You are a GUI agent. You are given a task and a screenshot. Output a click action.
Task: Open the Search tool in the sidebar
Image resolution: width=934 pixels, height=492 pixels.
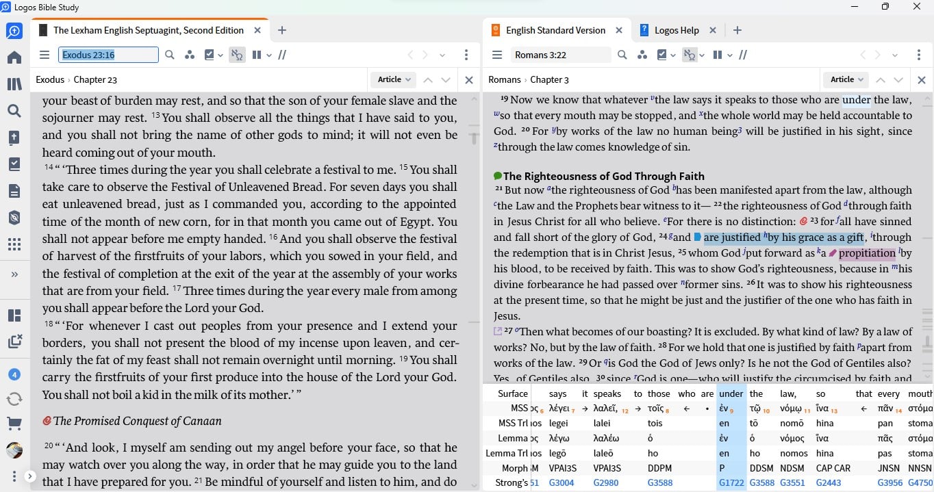pyautogui.click(x=14, y=111)
